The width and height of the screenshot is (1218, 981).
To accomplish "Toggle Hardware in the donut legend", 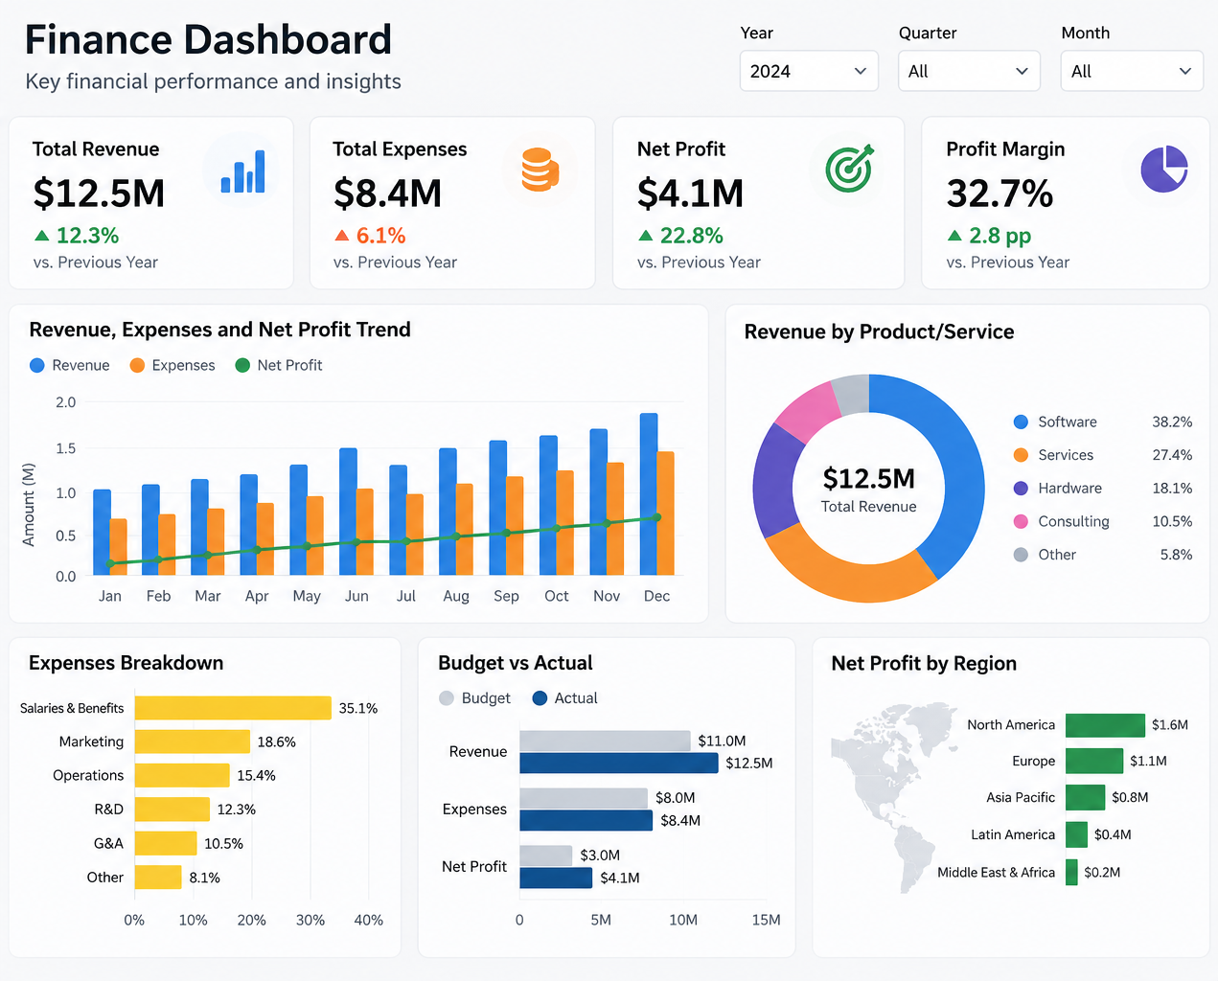I will (1058, 489).
